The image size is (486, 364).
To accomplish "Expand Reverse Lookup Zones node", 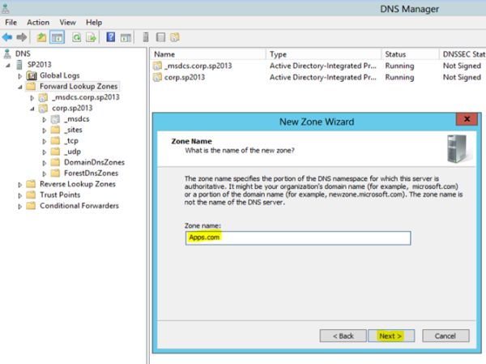I will tap(19, 185).
